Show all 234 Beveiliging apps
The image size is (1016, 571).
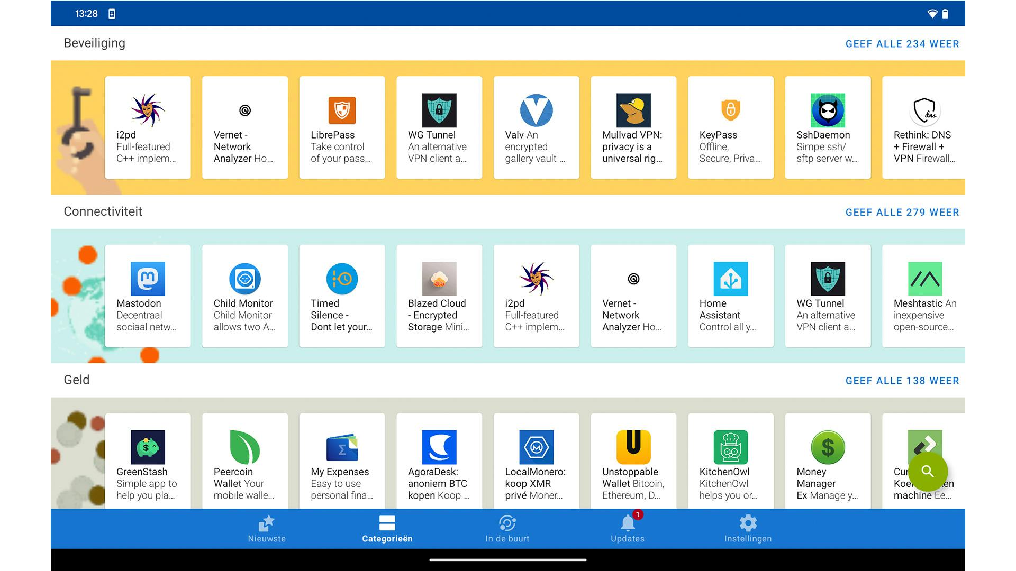[902, 44]
